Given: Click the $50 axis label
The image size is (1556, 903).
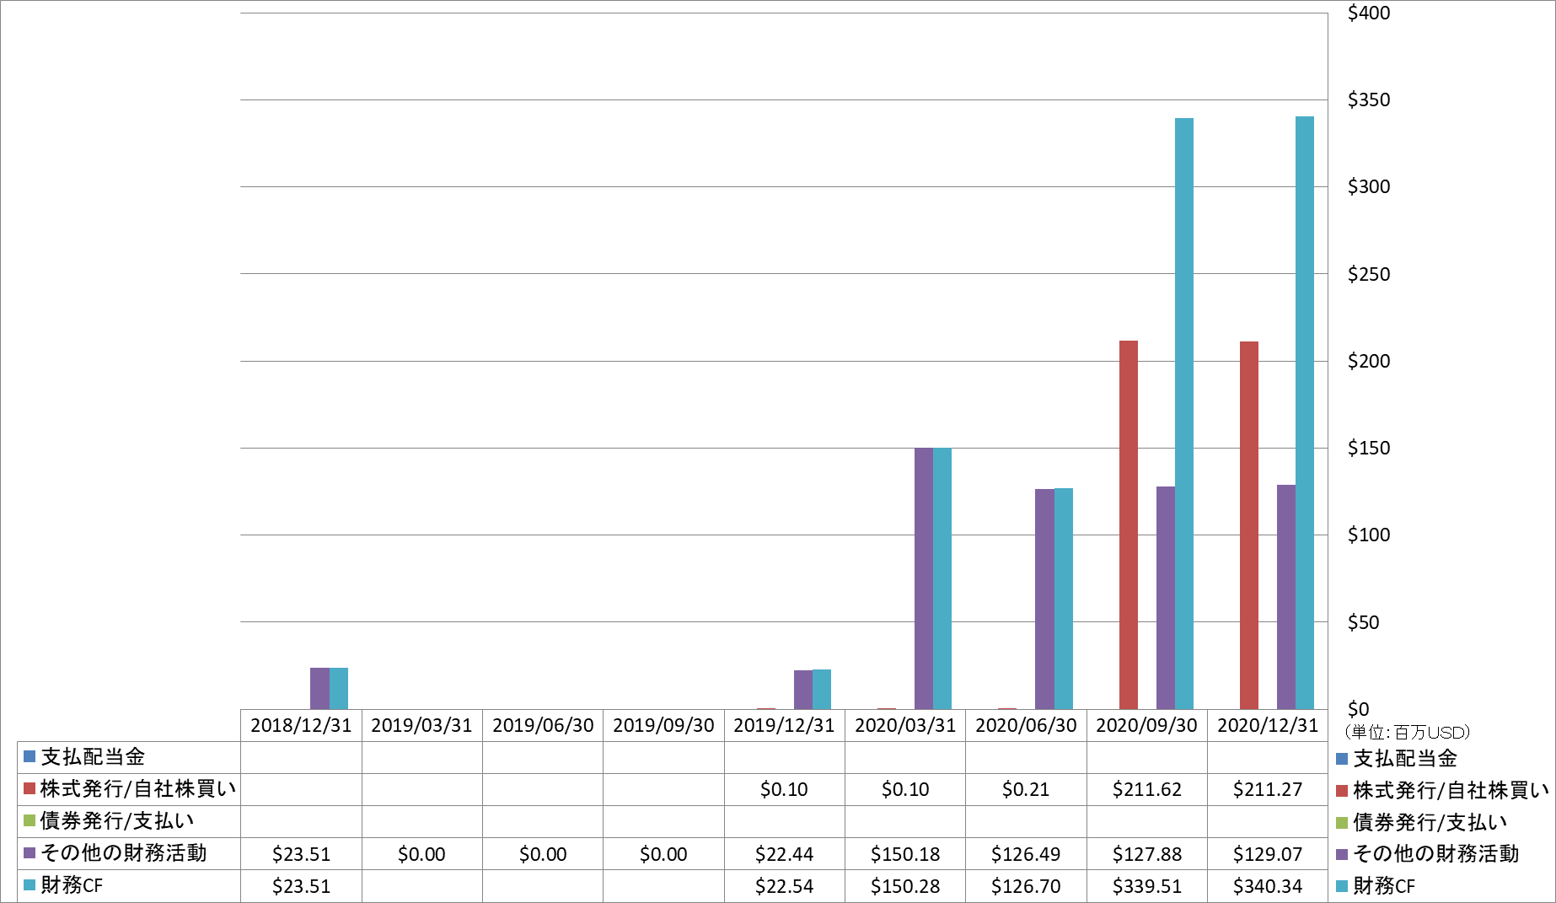Looking at the screenshot, I should tap(1363, 622).
